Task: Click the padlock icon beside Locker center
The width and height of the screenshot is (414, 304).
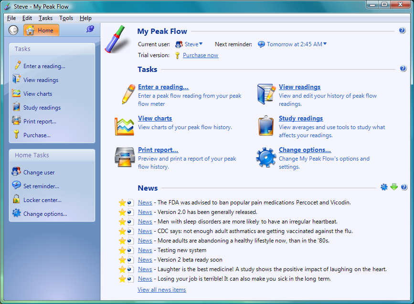Action: click(16, 199)
